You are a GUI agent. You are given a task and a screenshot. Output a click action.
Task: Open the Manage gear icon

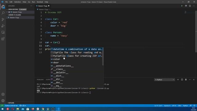click(3, 101)
